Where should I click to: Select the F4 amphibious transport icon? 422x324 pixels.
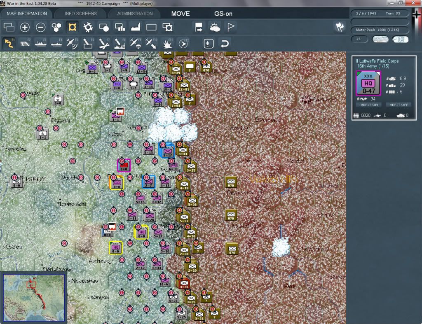point(56,43)
